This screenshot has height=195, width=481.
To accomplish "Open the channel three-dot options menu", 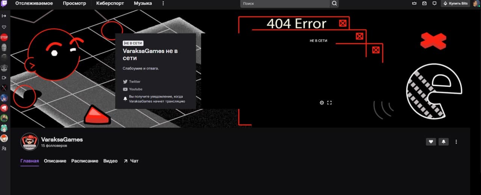I will [456, 142].
